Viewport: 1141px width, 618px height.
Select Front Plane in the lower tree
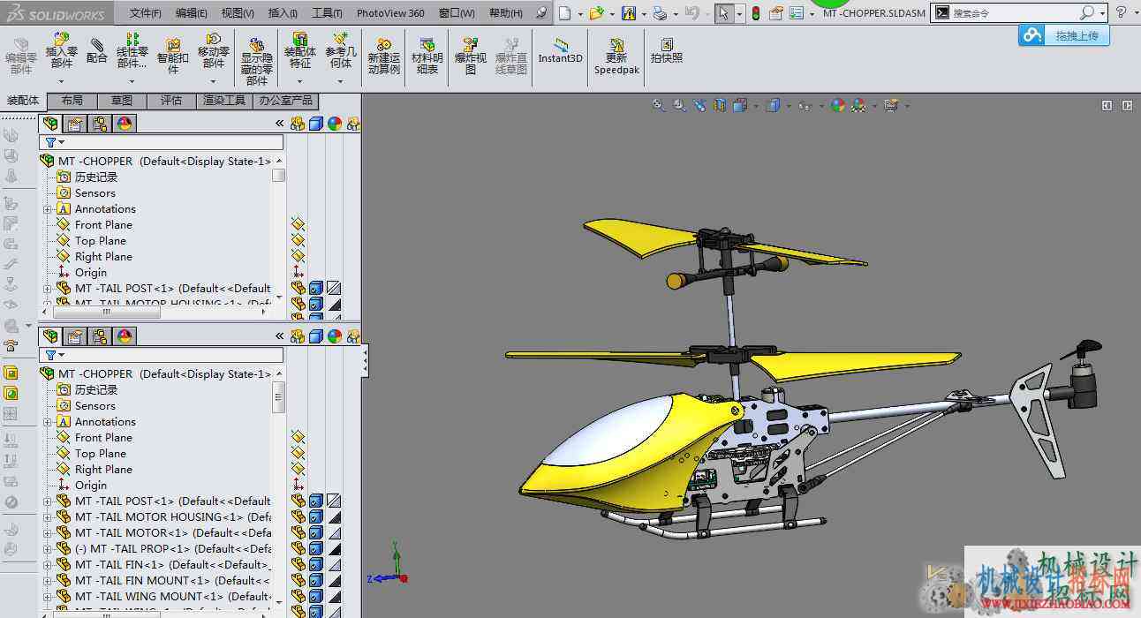pos(103,438)
